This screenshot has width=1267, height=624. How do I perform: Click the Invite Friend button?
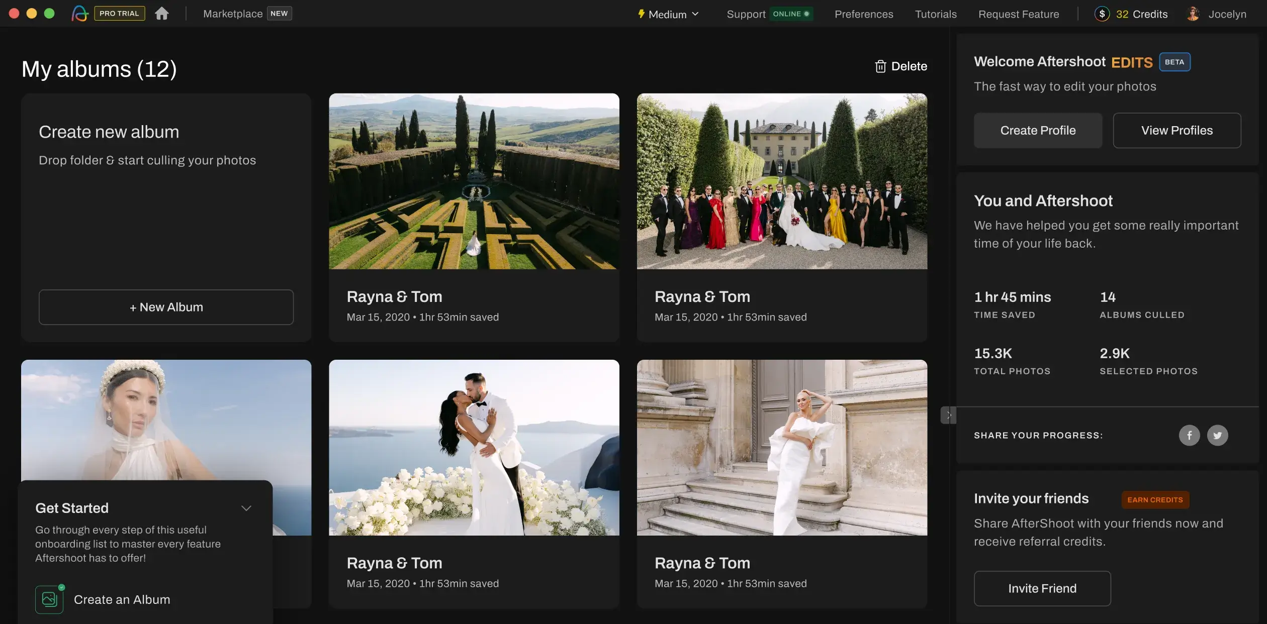click(1042, 588)
